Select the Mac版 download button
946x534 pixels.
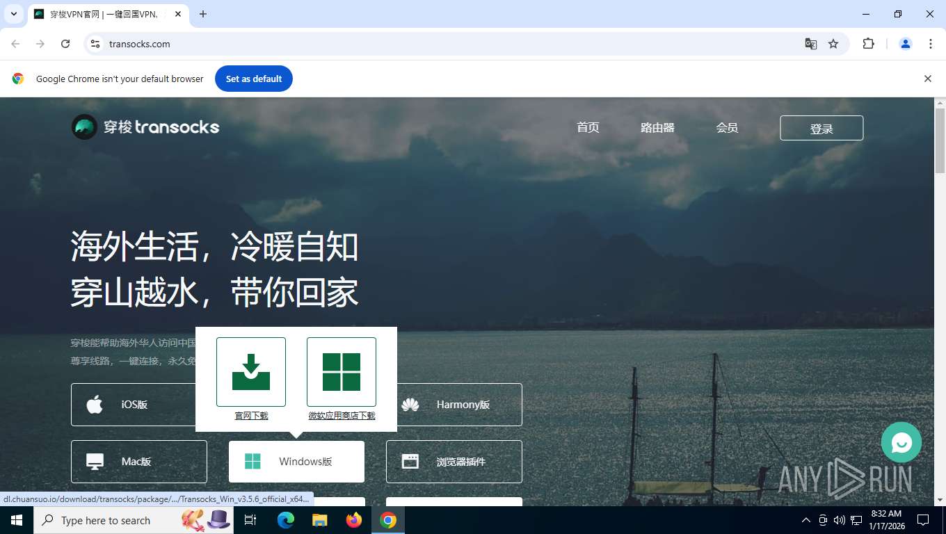click(x=139, y=462)
